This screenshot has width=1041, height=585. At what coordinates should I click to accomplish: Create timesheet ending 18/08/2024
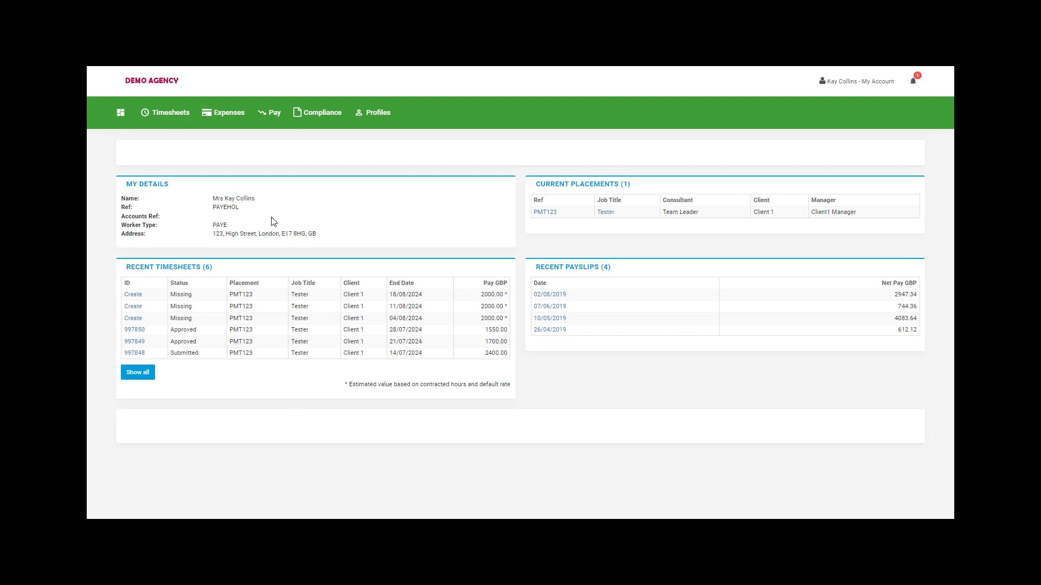click(133, 294)
